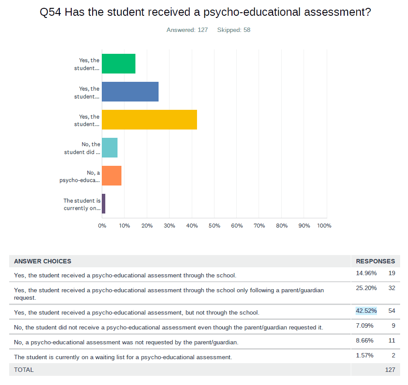Click the 'not through the school' answer row
Image resolution: width=408 pixels, height=385 pixels.
click(136, 313)
